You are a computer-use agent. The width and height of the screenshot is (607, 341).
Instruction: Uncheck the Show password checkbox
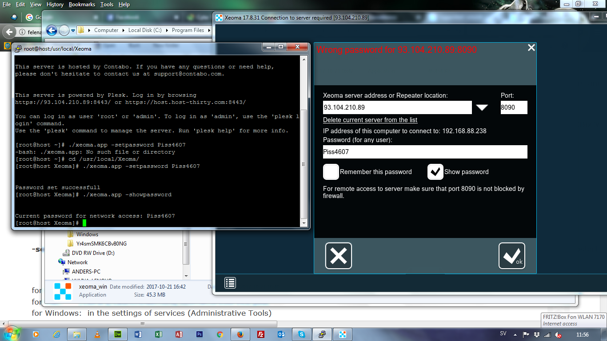pyautogui.click(x=435, y=172)
